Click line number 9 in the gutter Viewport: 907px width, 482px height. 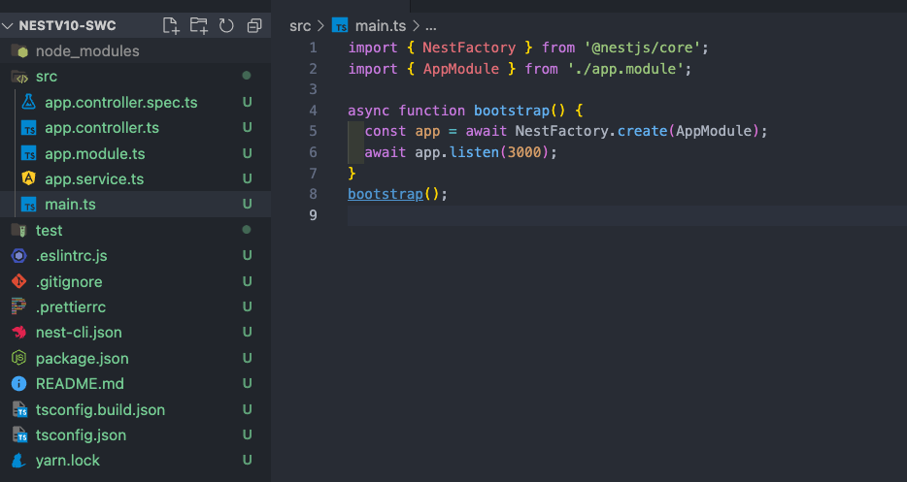pyautogui.click(x=313, y=214)
